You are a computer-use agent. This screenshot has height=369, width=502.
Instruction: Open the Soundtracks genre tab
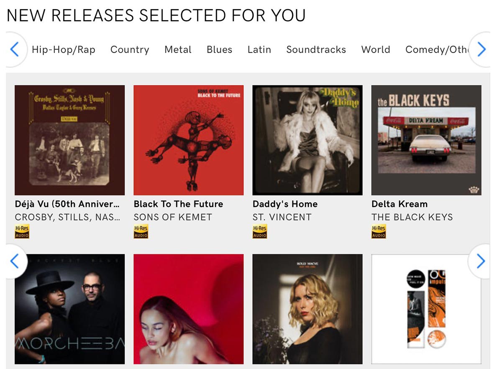316,49
